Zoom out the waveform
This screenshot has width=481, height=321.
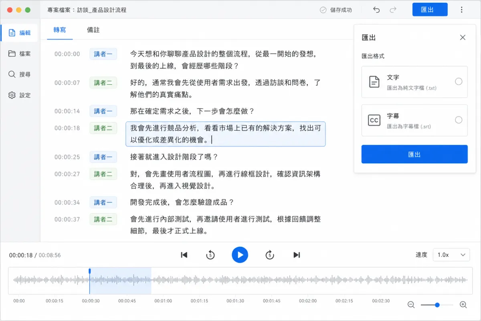(411, 305)
